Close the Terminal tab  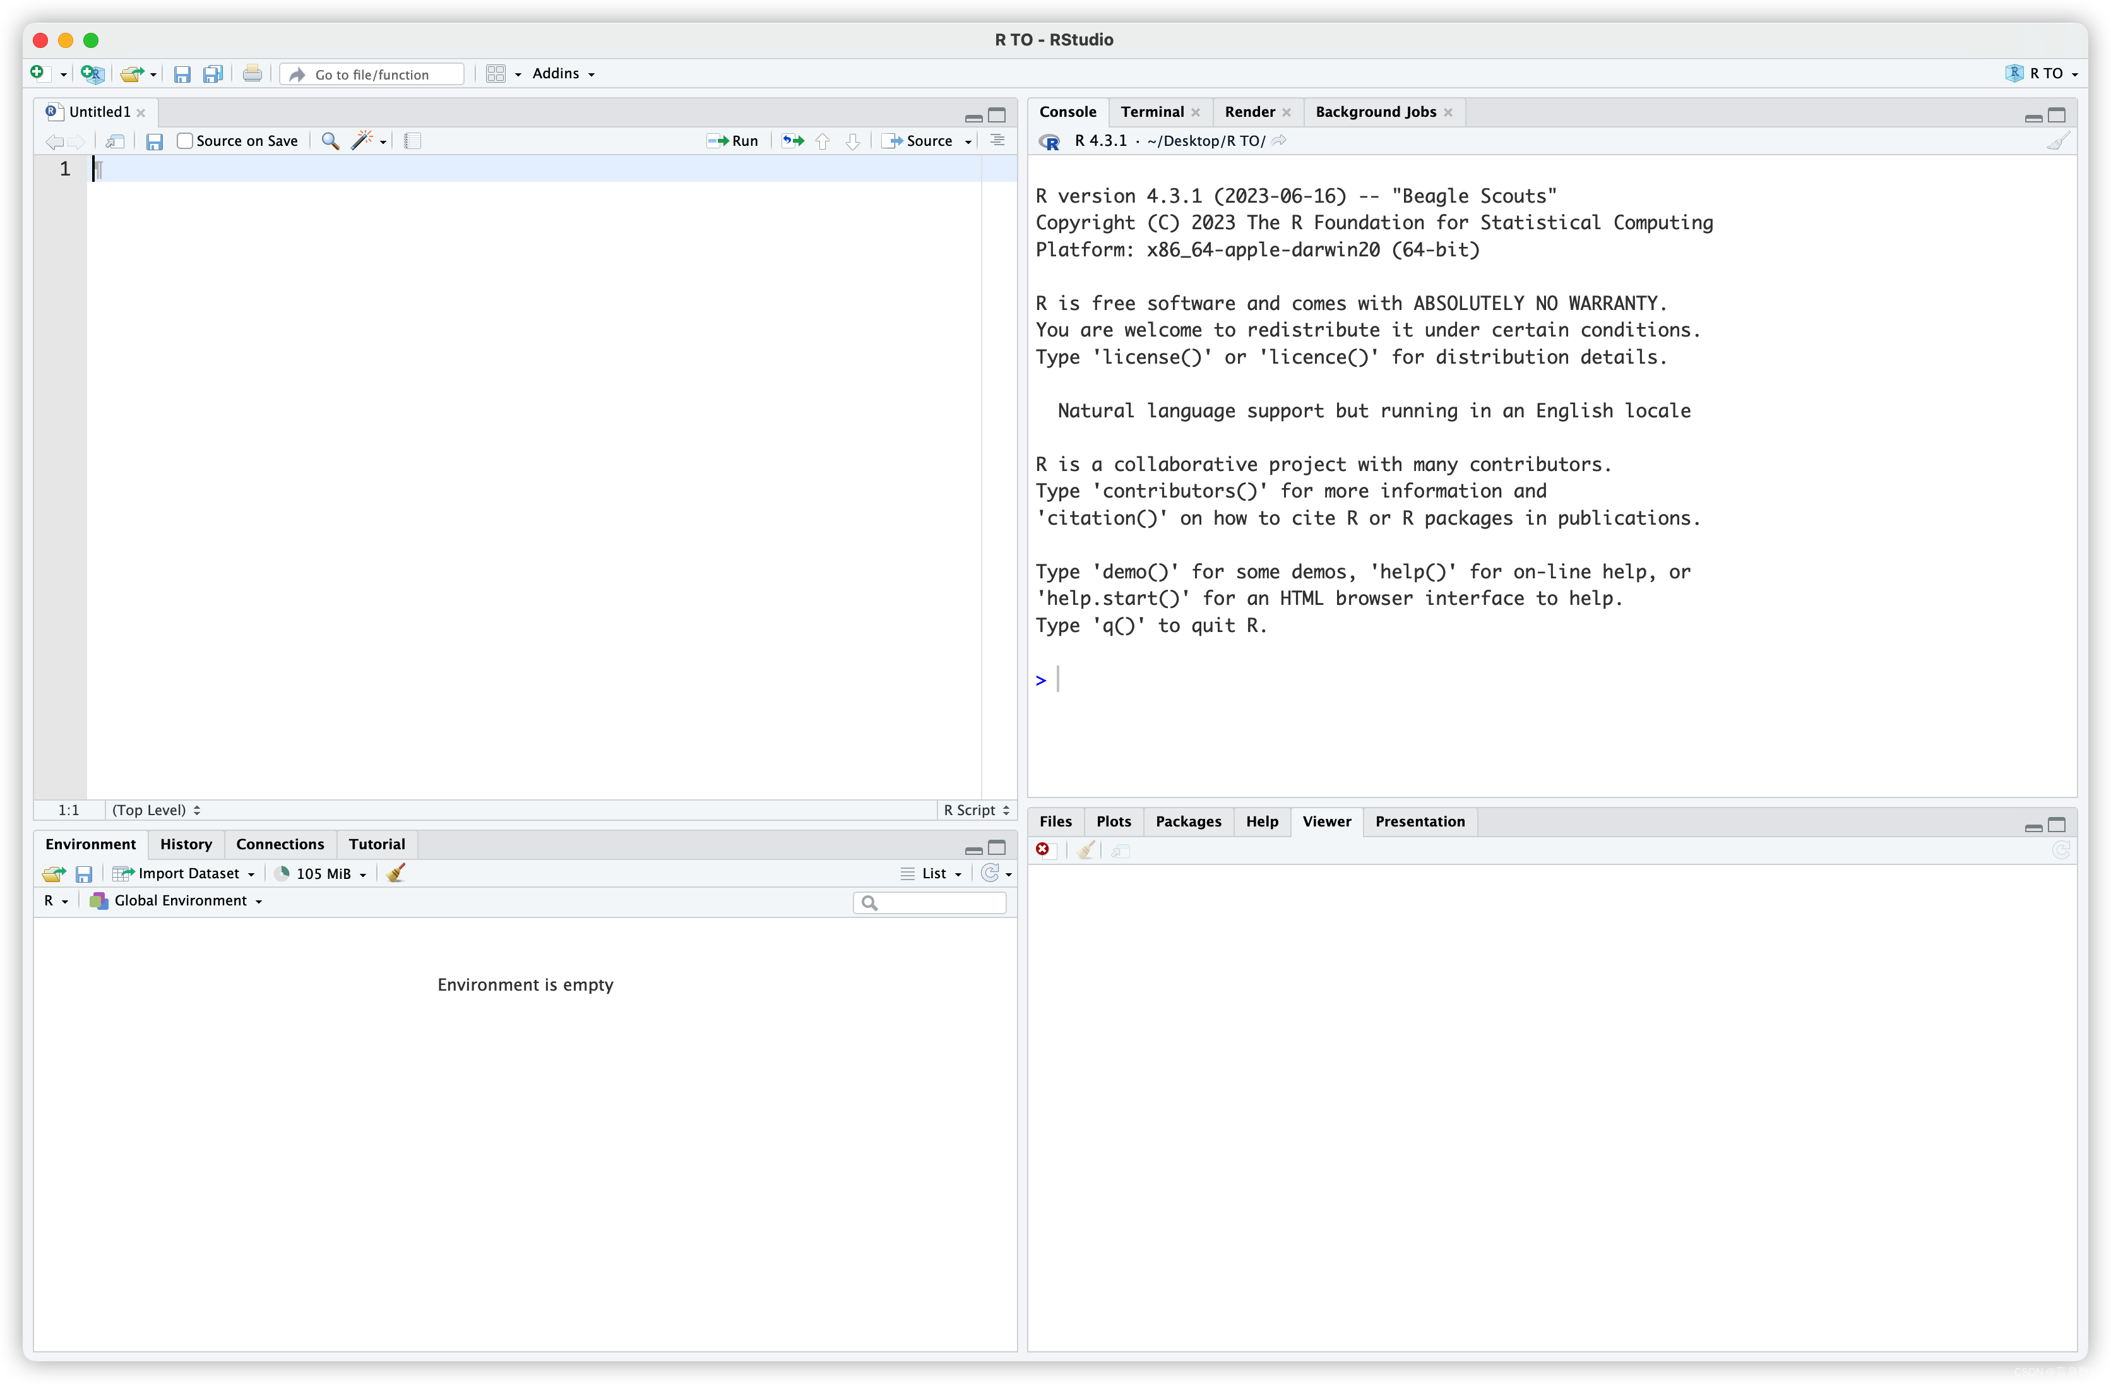pyautogui.click(x=1196, y=112)
